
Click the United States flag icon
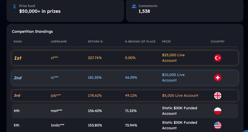pyautogui.click(x=218, y=125)
